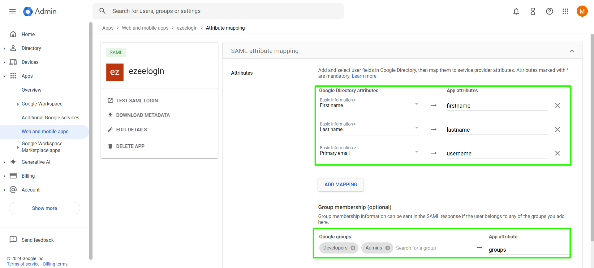Remove the Admins group chip

click(388, 248)
